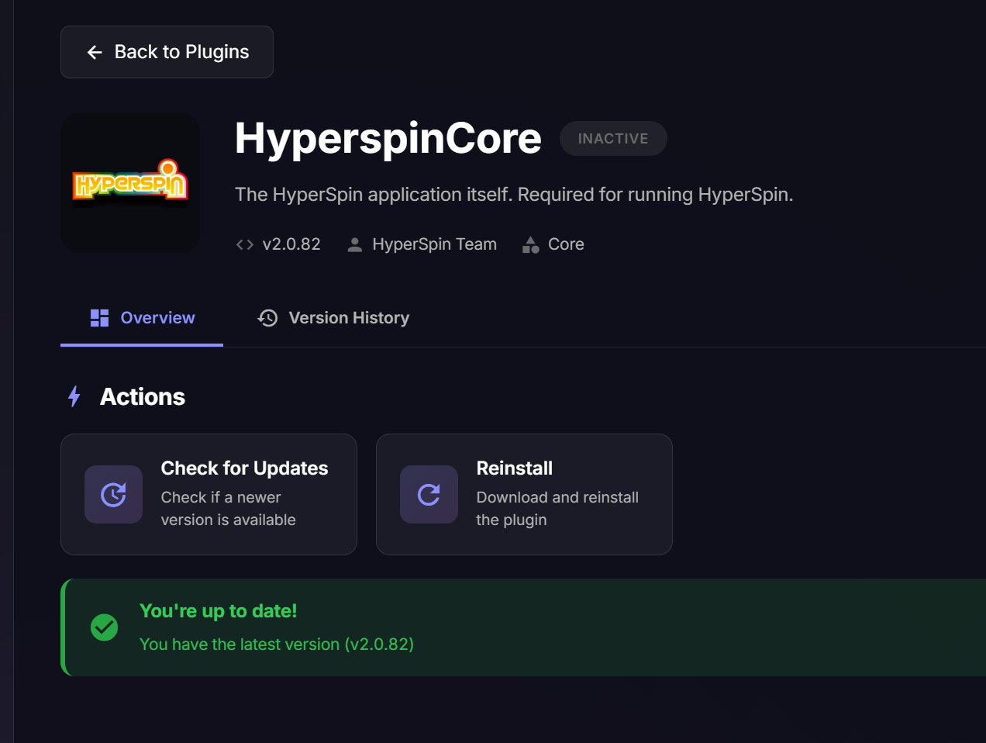This screenshot has width=986, height=743.
Task: Click the author person icon
Action: pos(355,245)
